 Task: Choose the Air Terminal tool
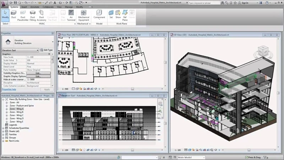(x=71, y=15)
